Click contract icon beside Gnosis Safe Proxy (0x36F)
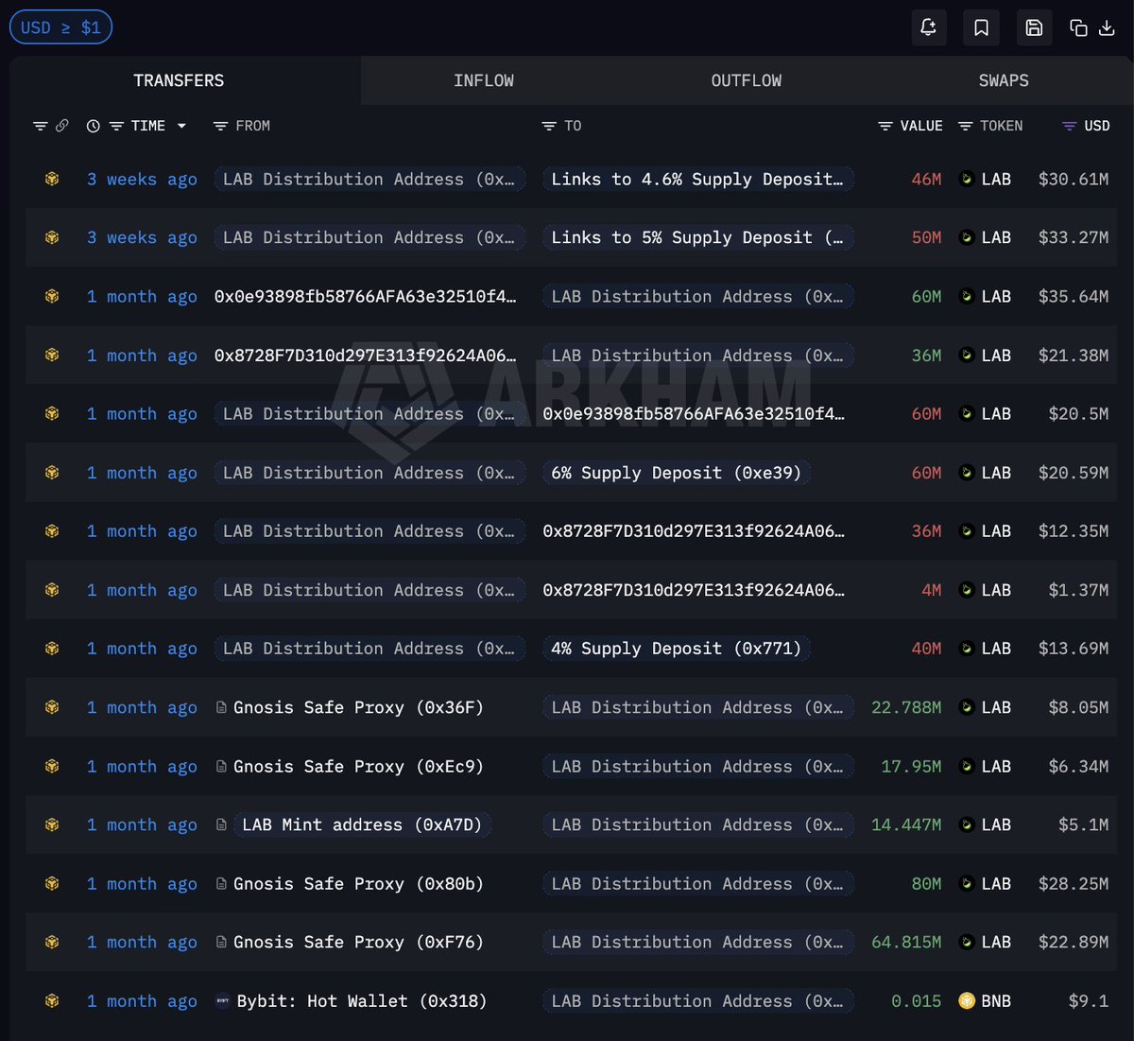Image resolution: width=1134 pixels, height=1041 pixels. pos(221,707)
